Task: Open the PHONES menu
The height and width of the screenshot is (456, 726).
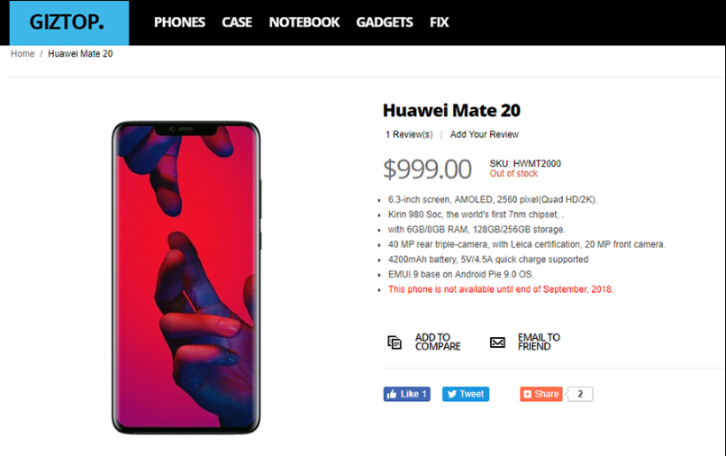Action: point(179,23)
